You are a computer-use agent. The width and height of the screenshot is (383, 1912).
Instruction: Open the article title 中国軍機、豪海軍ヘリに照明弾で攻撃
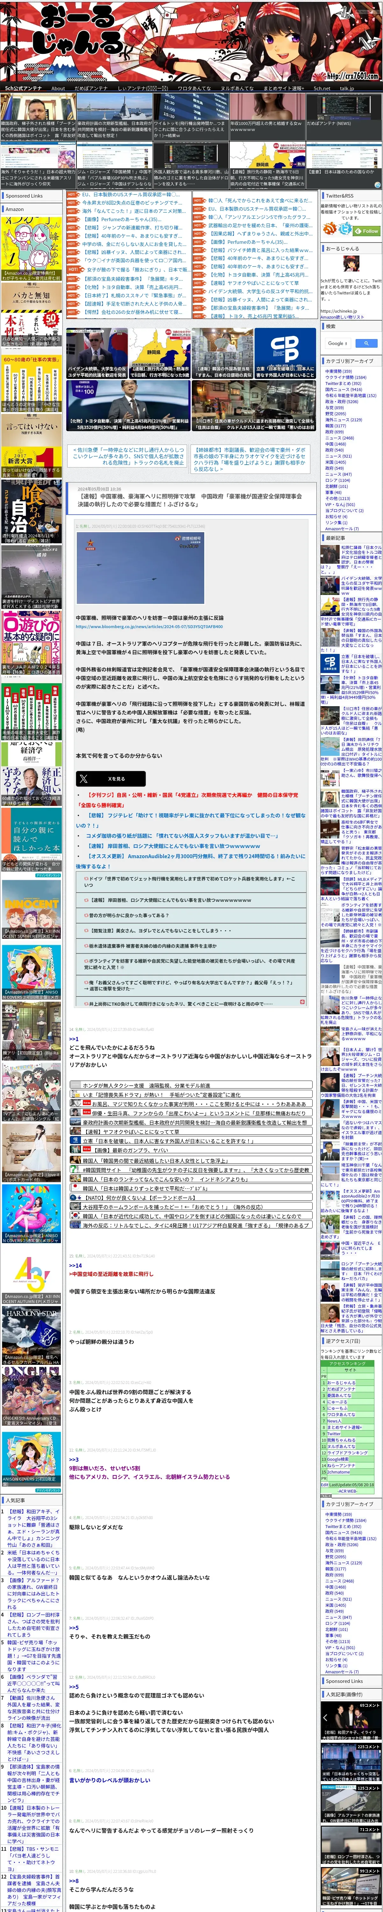[x=190, y=500]
